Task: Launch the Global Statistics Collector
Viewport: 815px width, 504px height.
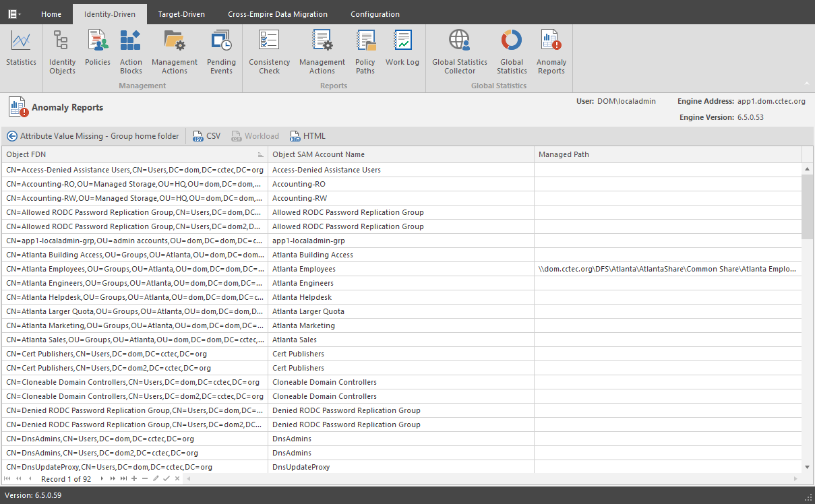Action: (x=460, y=53)
